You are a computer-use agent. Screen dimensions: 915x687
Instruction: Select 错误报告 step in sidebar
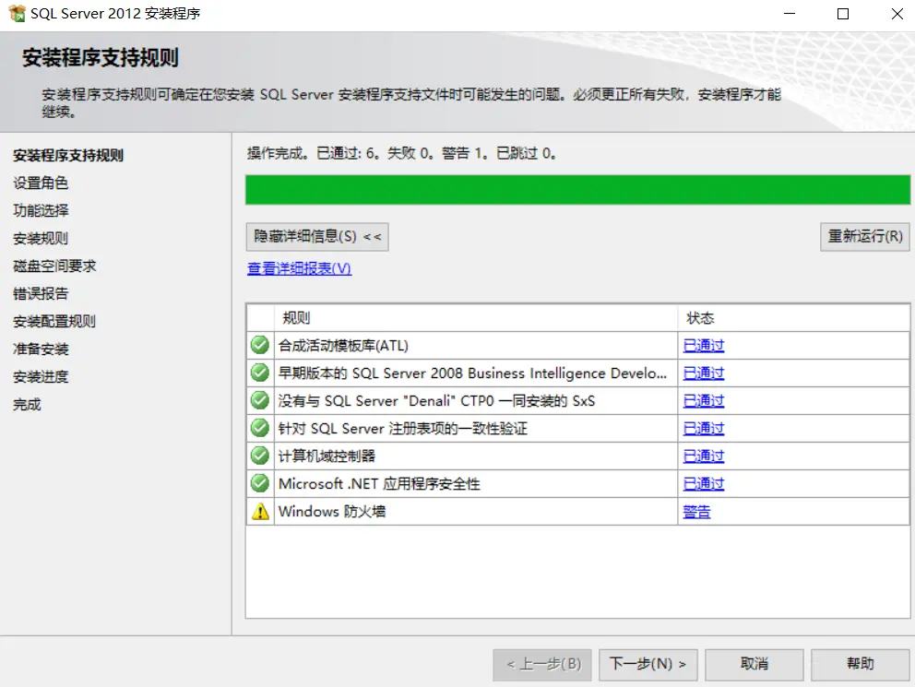(41, 293)
